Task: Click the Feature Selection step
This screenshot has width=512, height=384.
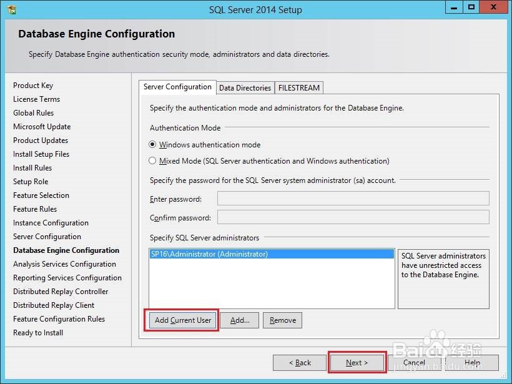Action: (41, 195)
